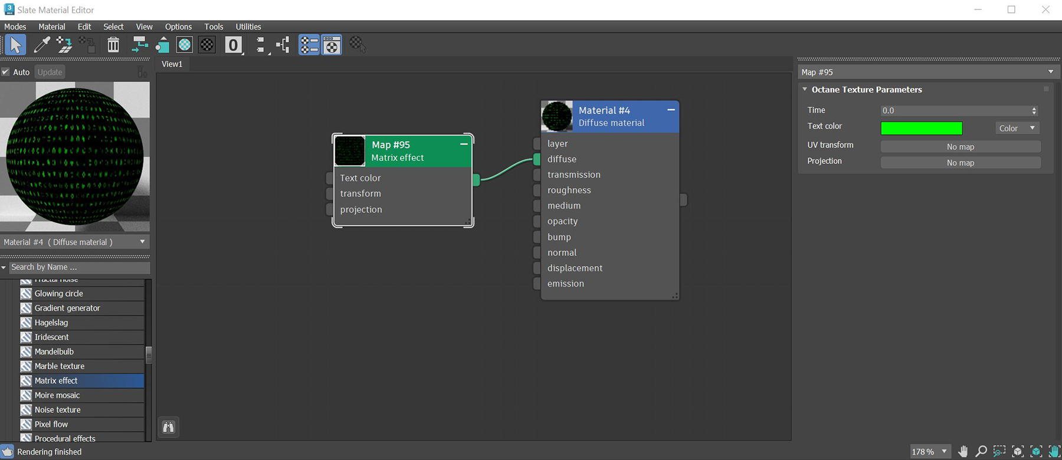Hide Unused Nodeslots icon
Viewport: 1062px width, 460px height.
pos(162,45)
